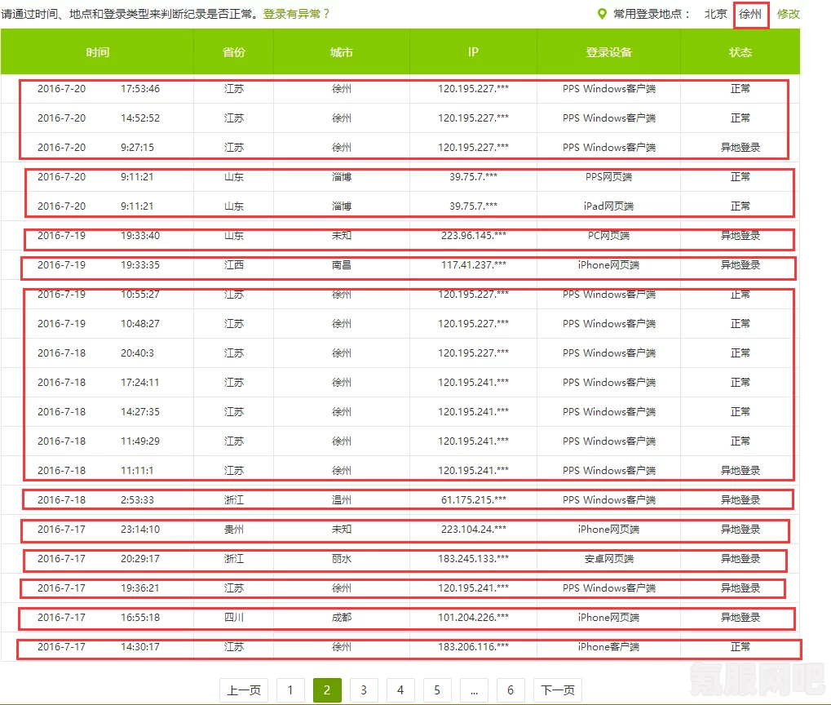Click 成都 city cell
The width and height of the screenshot is (831, 705).
click(x=342, y=618)
